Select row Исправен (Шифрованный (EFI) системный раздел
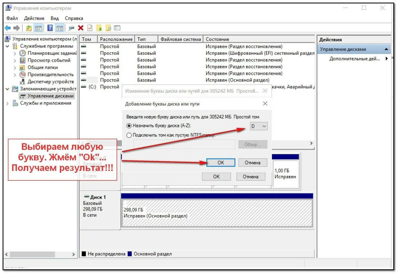 tap(197, 53)
